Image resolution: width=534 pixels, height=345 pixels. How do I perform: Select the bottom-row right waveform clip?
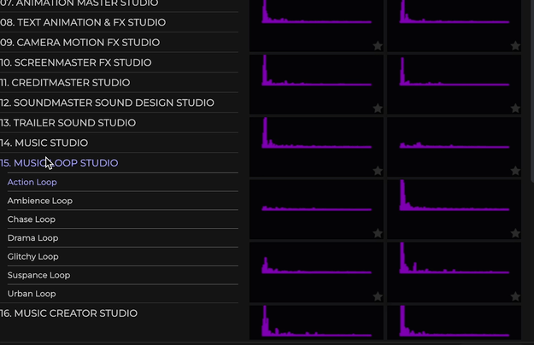[454, 323]
